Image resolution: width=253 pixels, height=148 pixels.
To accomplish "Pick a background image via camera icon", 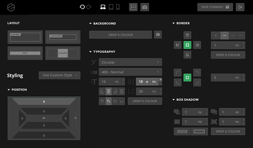I will tap(158, 35).
